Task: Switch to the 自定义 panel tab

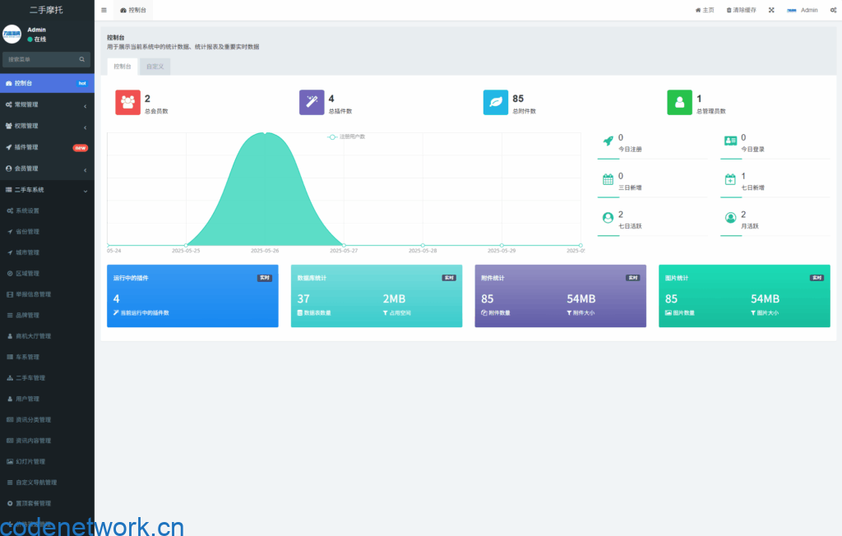Action: (155, 67)
